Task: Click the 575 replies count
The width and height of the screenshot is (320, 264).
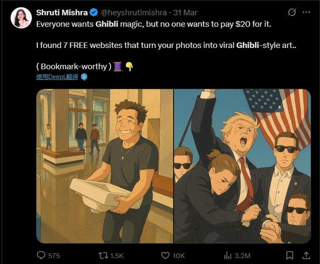Action: click(53, 255)
